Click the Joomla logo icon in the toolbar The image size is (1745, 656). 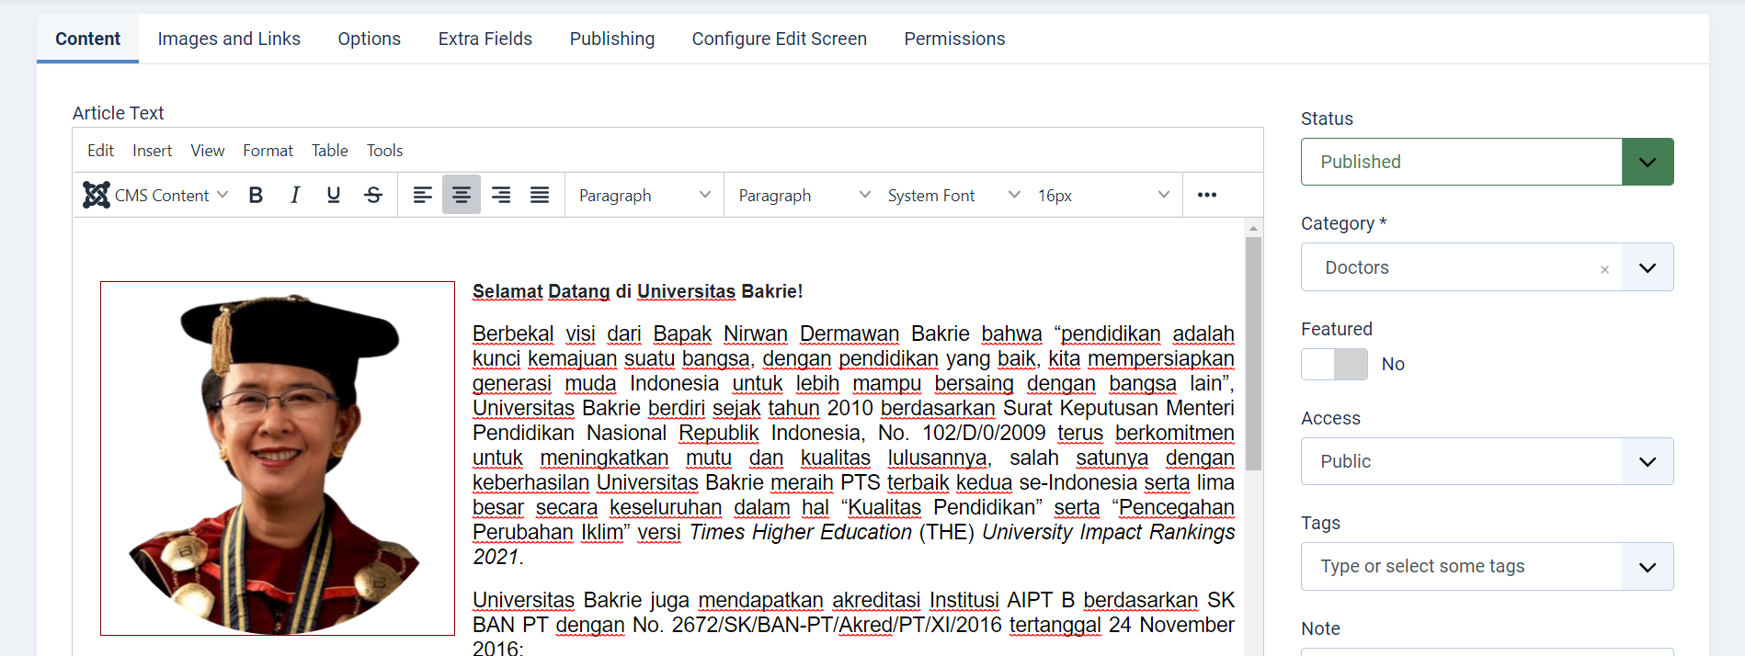97,195
